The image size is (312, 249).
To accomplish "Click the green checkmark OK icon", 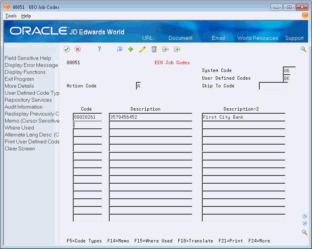I will 67,49.
